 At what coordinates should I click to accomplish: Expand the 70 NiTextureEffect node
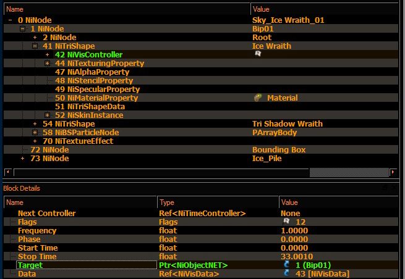(x=35, y=141)
